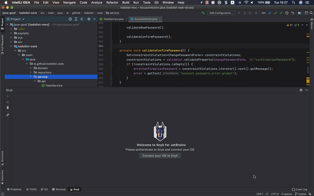Click the Expand All icon in Project panel
The width and height of the screenshot is (314, 196).
point(76,19)
